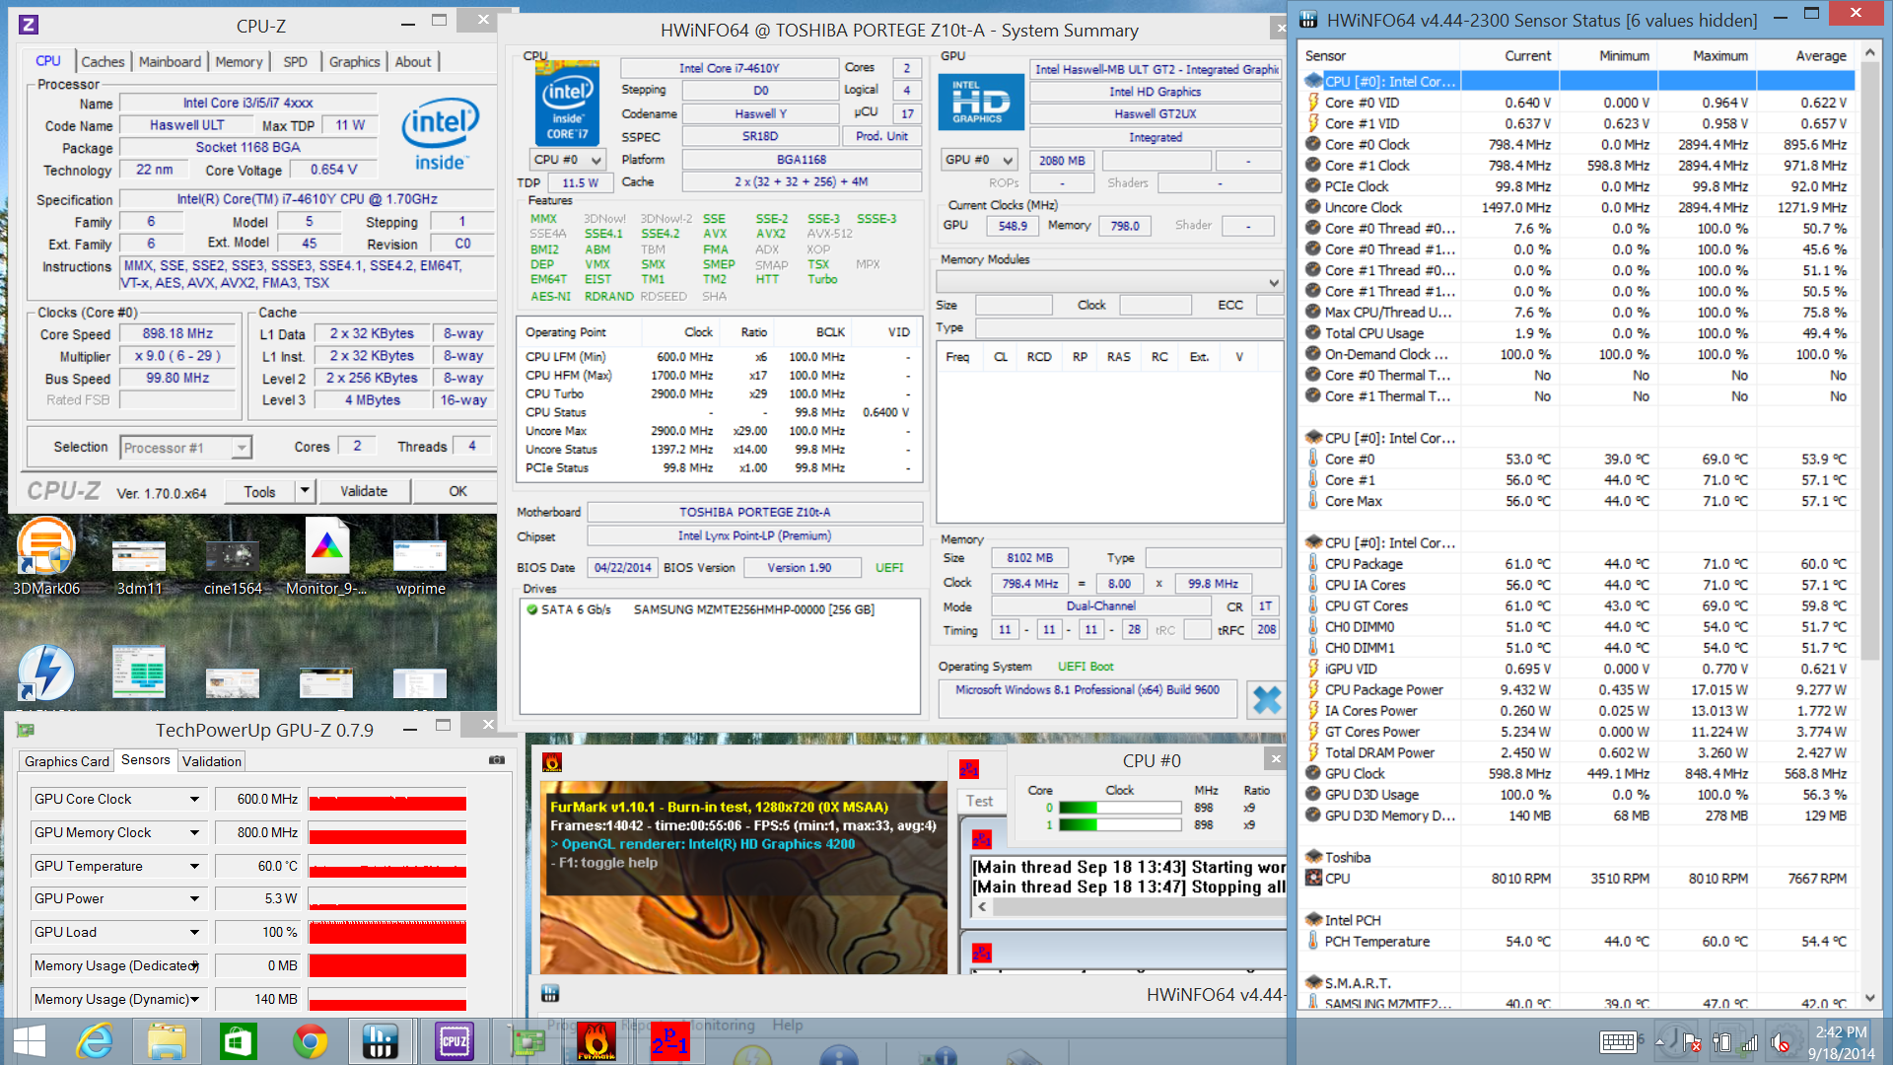Screen dimensions: 1893x1065
Task: Close HWiNFO System Summary with blue X
Action: coord(1266,700)
